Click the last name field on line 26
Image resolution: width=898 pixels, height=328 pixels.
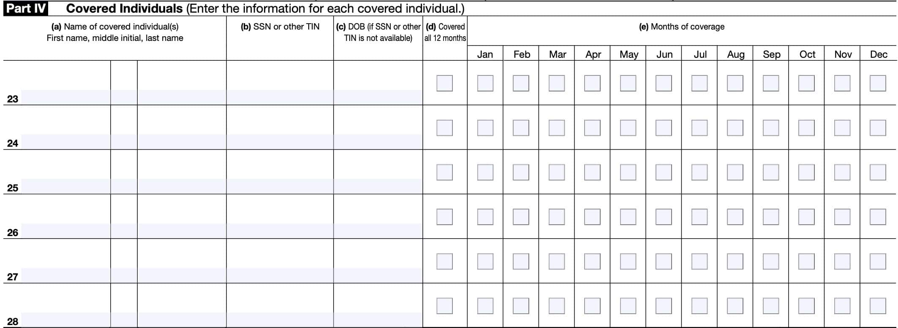(182, 231)
